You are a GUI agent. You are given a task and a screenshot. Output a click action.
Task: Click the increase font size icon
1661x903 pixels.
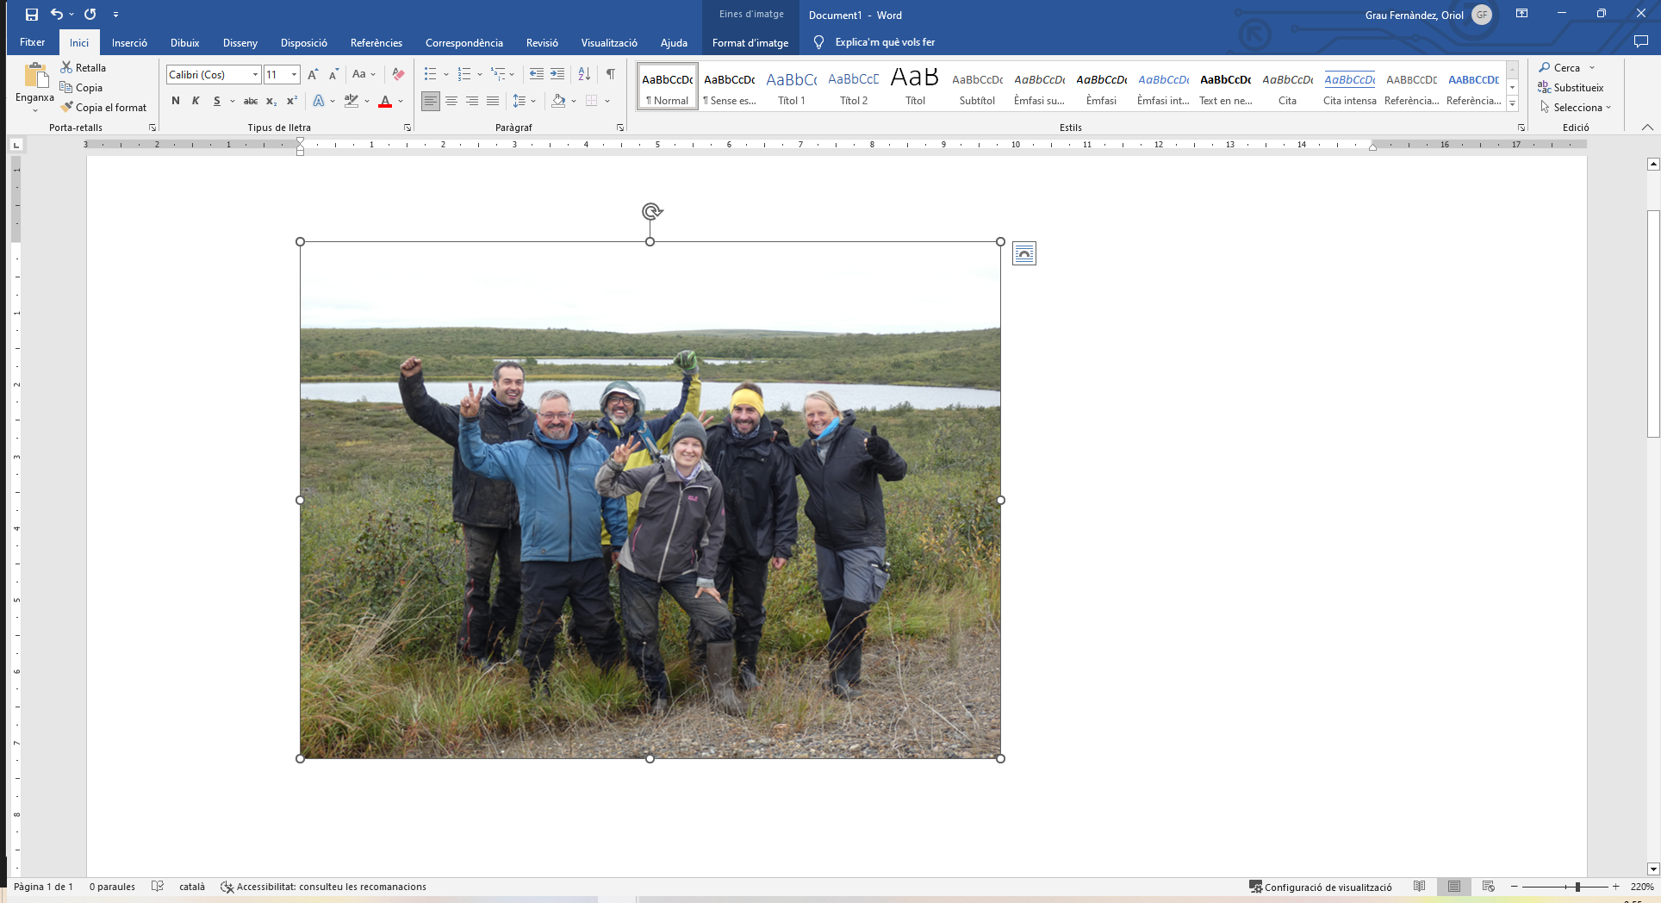[x=313, y=75]
